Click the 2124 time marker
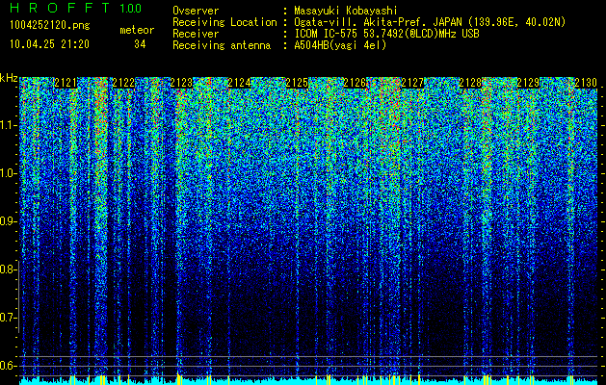Viewport: 606px width, 385px height. [x=239, y=83]
